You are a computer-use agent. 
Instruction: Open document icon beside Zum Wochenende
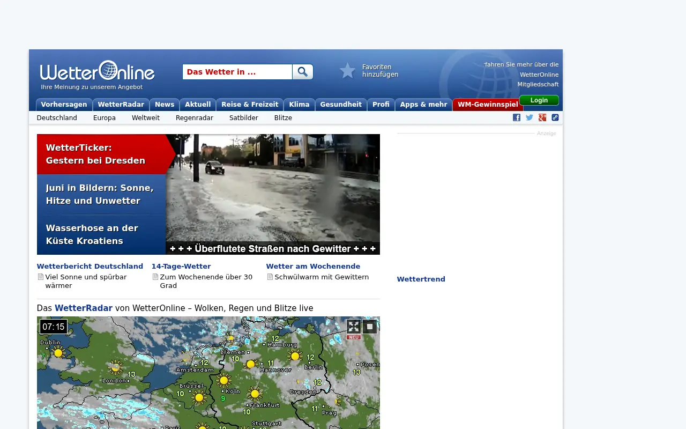pos(155,277)
